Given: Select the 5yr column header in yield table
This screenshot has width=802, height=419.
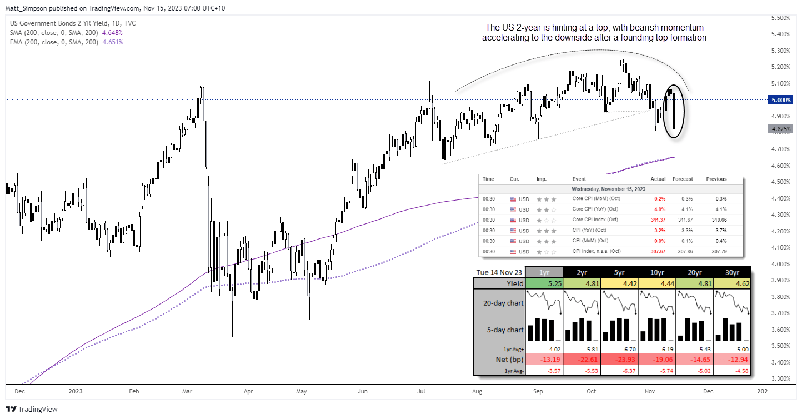Looking at the screenshot, I should pyautogui.click(x=619, y=272).
